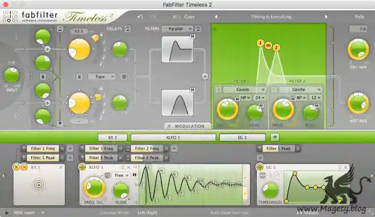Open the HP filter type dropdown

coord(245,98)
